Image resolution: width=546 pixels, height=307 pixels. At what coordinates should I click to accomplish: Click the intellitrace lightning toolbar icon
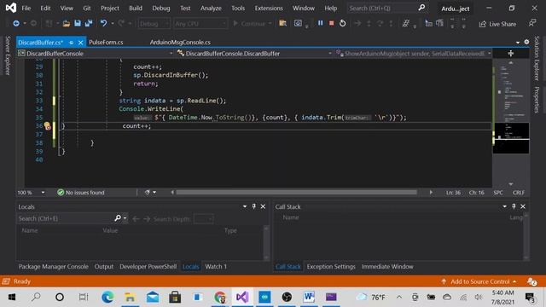point(406,23)
